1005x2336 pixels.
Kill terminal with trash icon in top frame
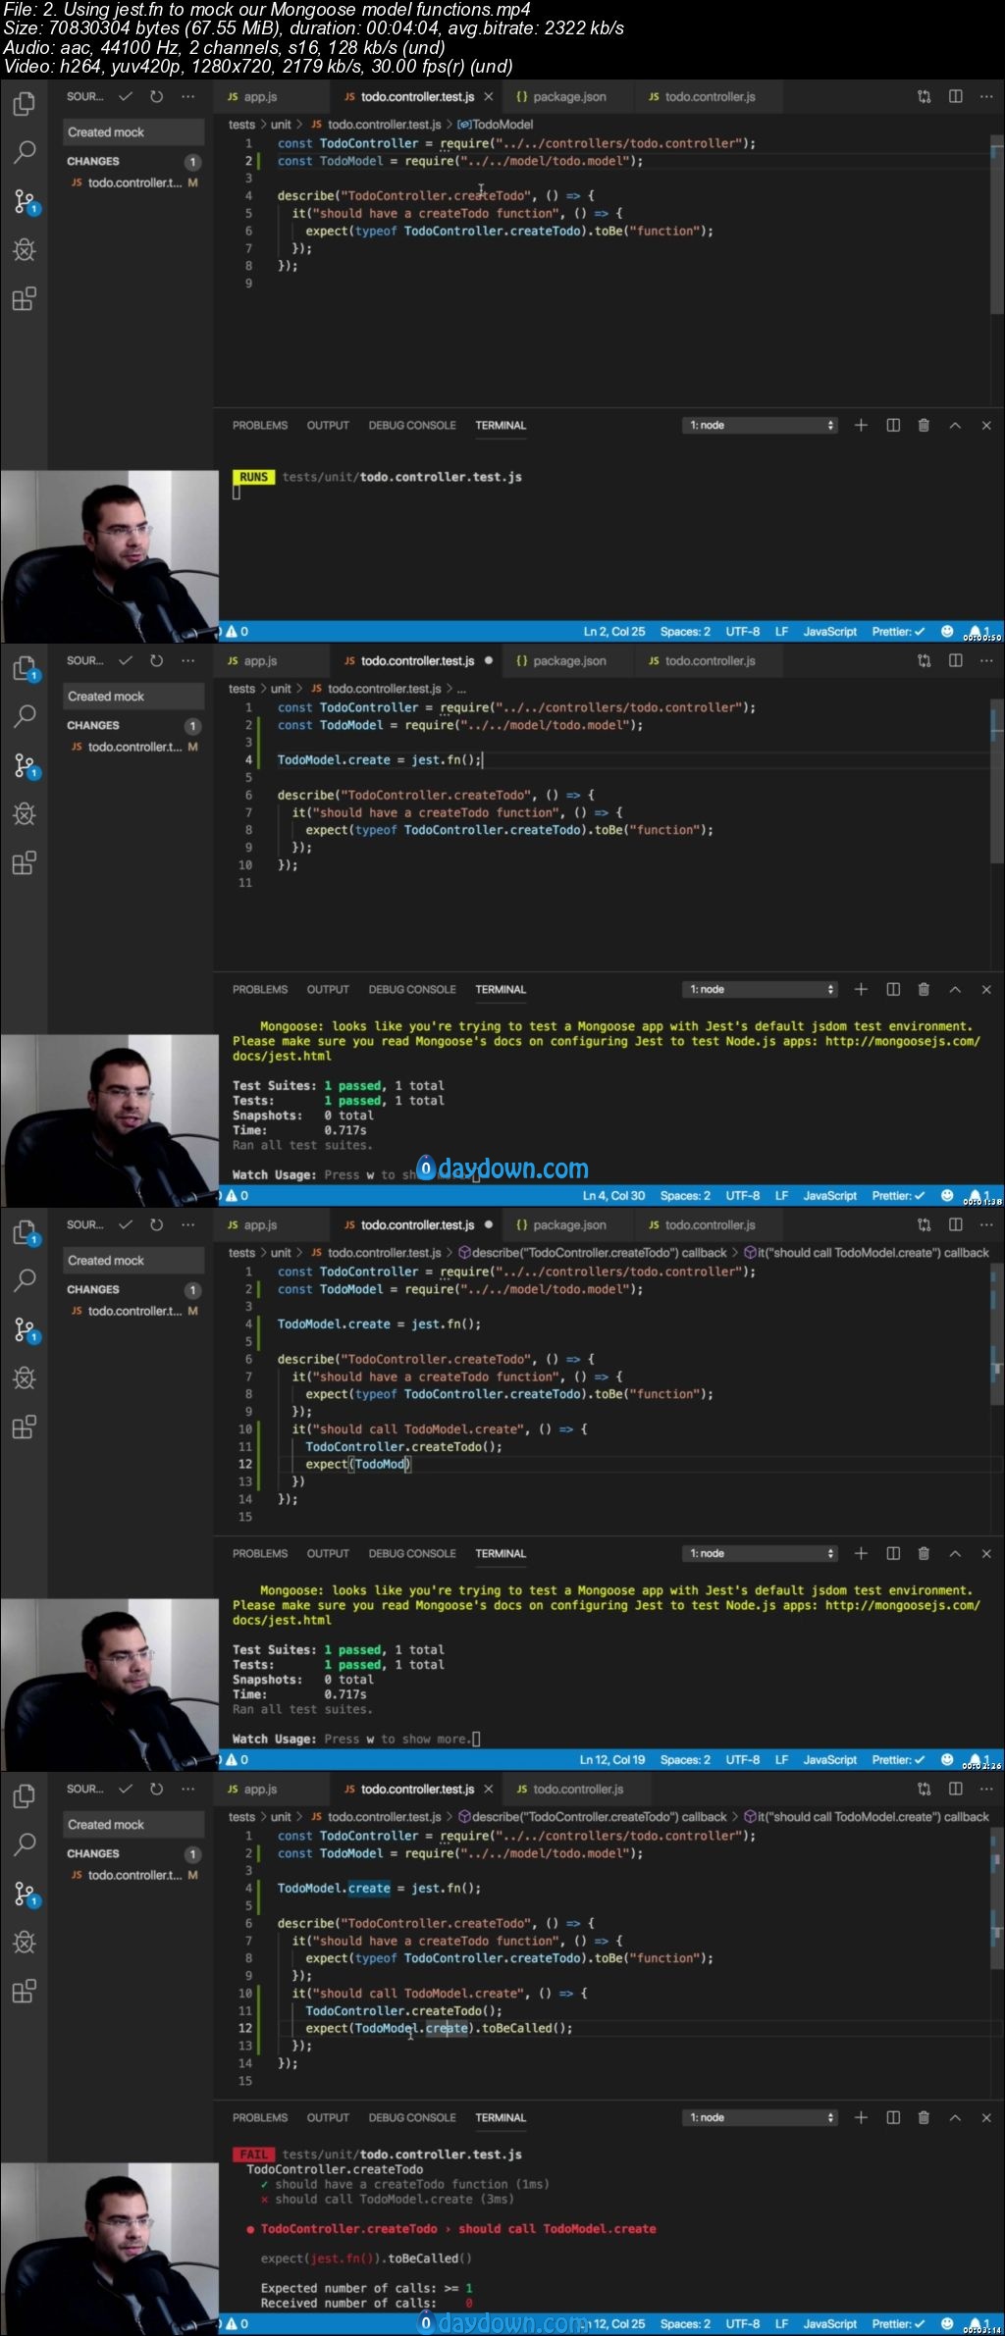tap(924, 425)
